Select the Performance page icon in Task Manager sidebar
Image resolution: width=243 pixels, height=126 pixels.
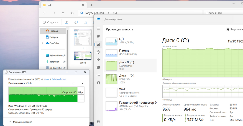[98, 44]
